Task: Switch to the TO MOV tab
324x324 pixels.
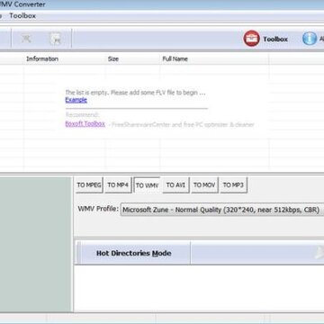Action: click(x=204, y=185)
